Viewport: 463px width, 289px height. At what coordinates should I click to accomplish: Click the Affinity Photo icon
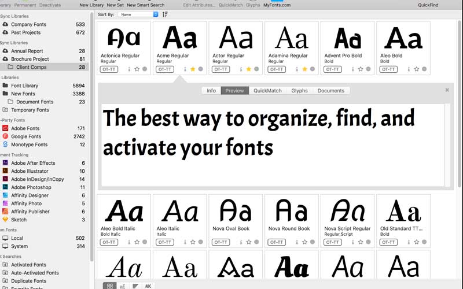pyautogui.click(x=5, y=203)
